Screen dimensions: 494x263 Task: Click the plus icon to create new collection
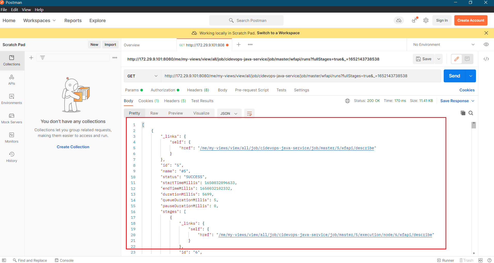pos(31,58)
